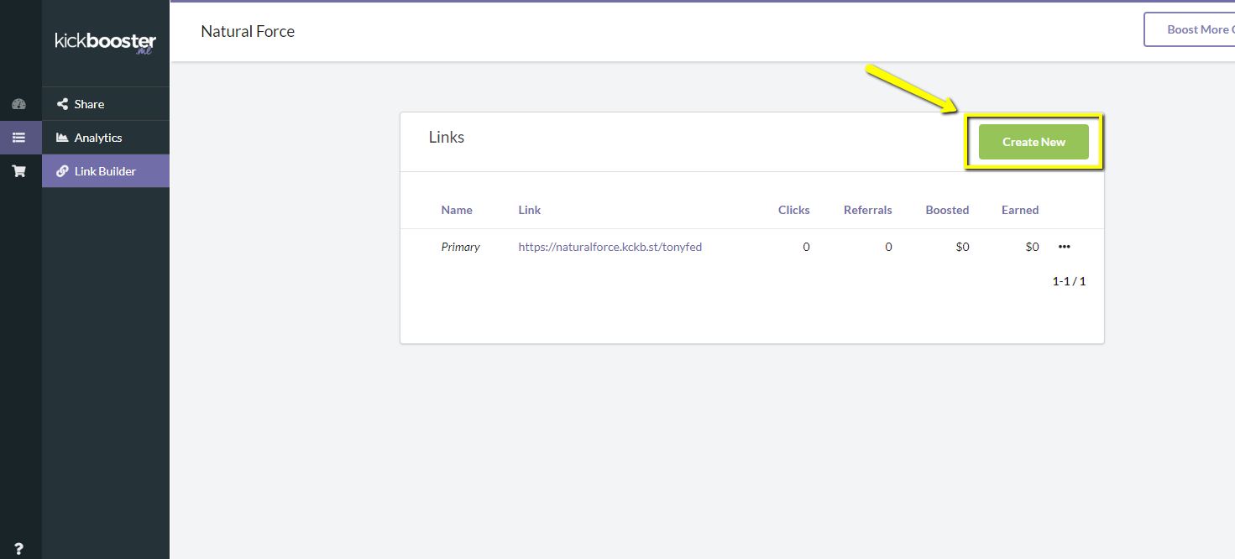
Task: Click the Kickbooster logo
Action: [106, 43]
